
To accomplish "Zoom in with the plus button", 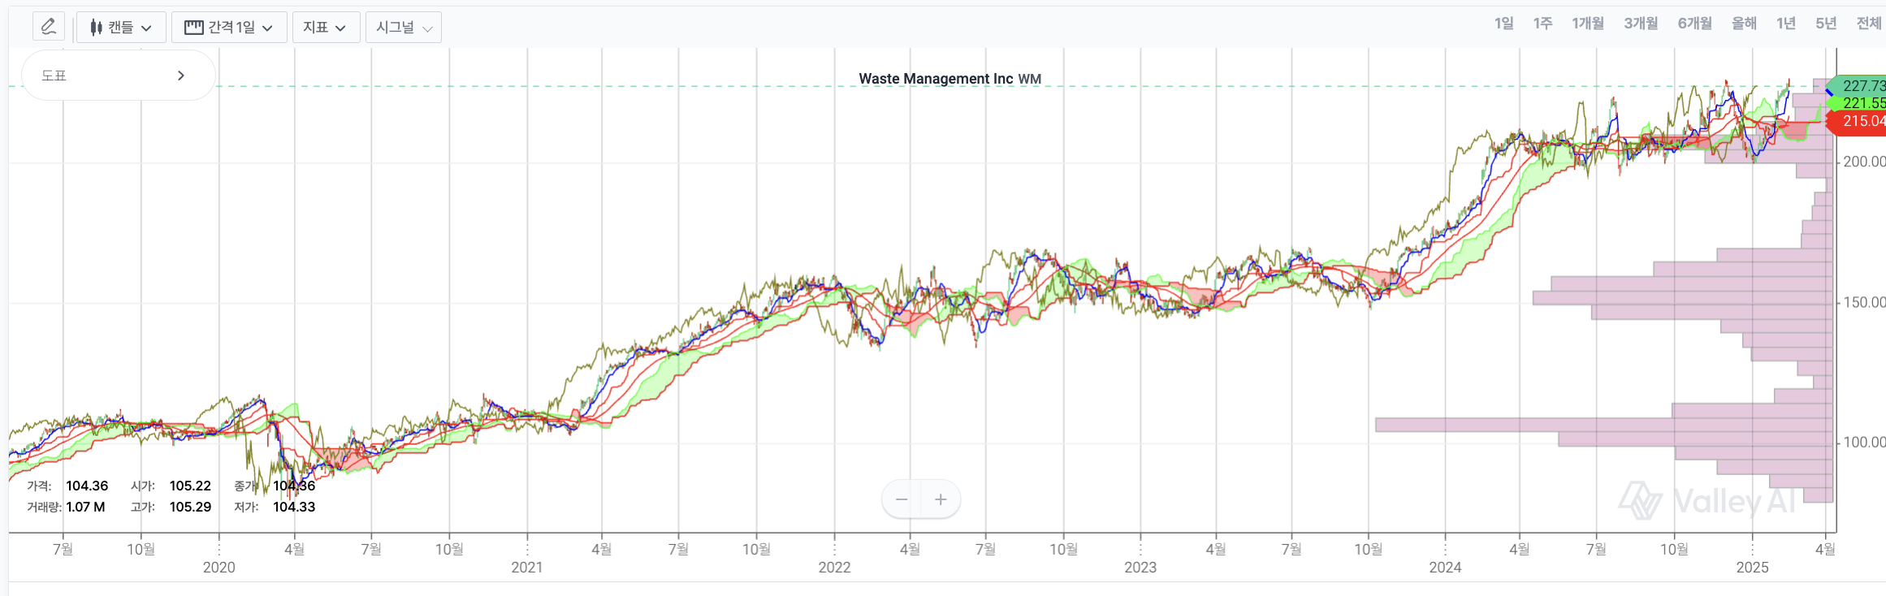I will tap(941, 499).
